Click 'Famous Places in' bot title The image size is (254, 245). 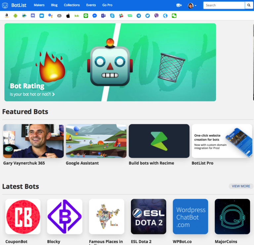[106, 242]
